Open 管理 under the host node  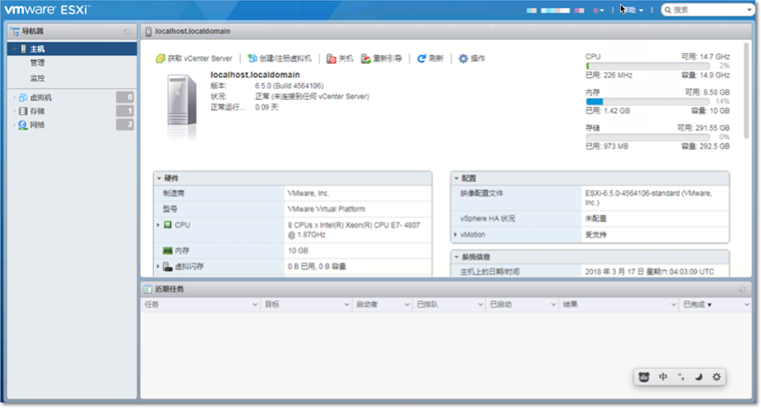click(38, 63)
